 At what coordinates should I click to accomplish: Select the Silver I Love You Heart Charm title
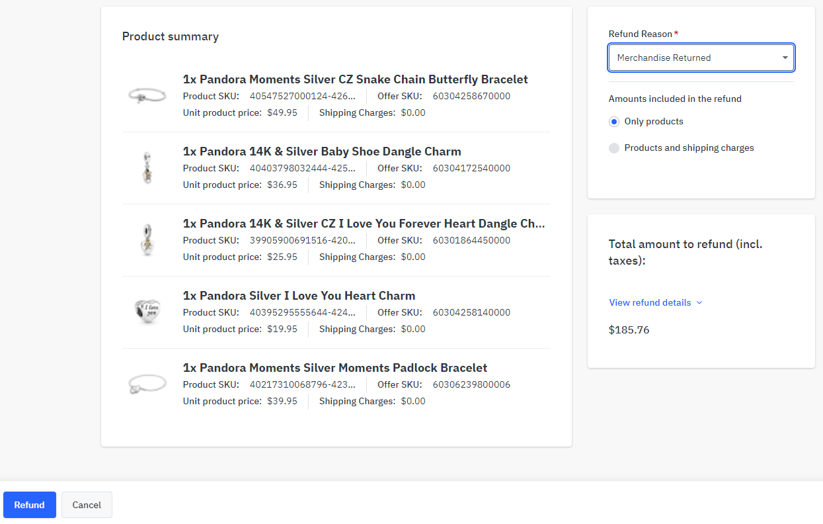tap(299, 296)
